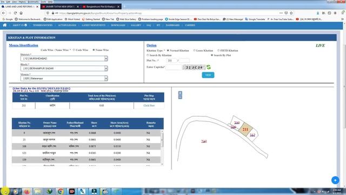Zoom in on plot map with plus icon
The height and width of the screenshot is (195, 346).
pyautogui.click(x=180, y=93)
